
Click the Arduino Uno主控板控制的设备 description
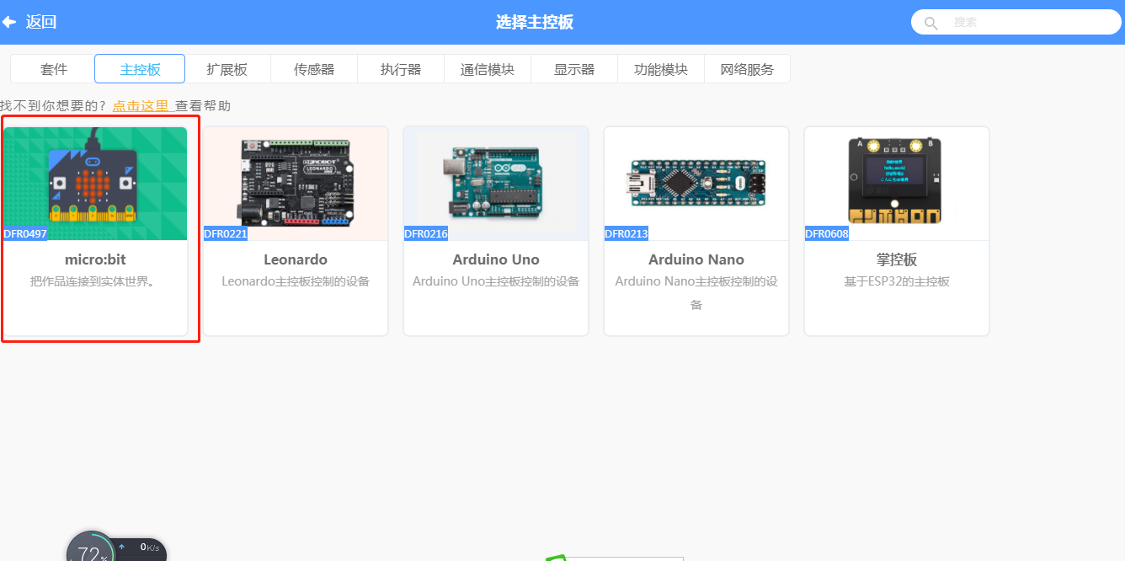[496, 281]
